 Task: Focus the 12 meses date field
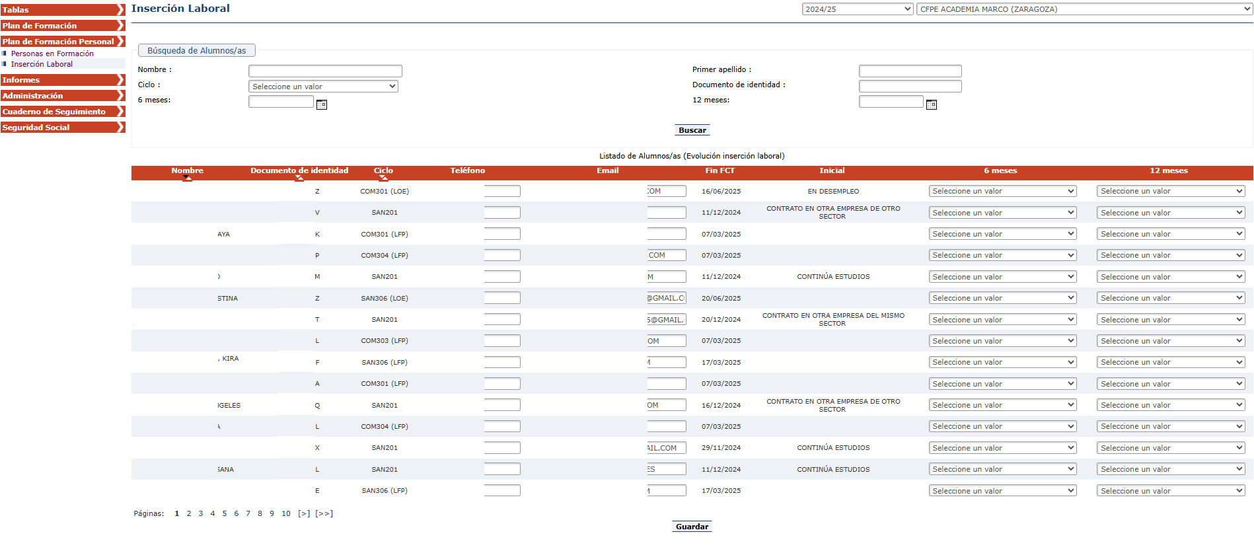891,101
